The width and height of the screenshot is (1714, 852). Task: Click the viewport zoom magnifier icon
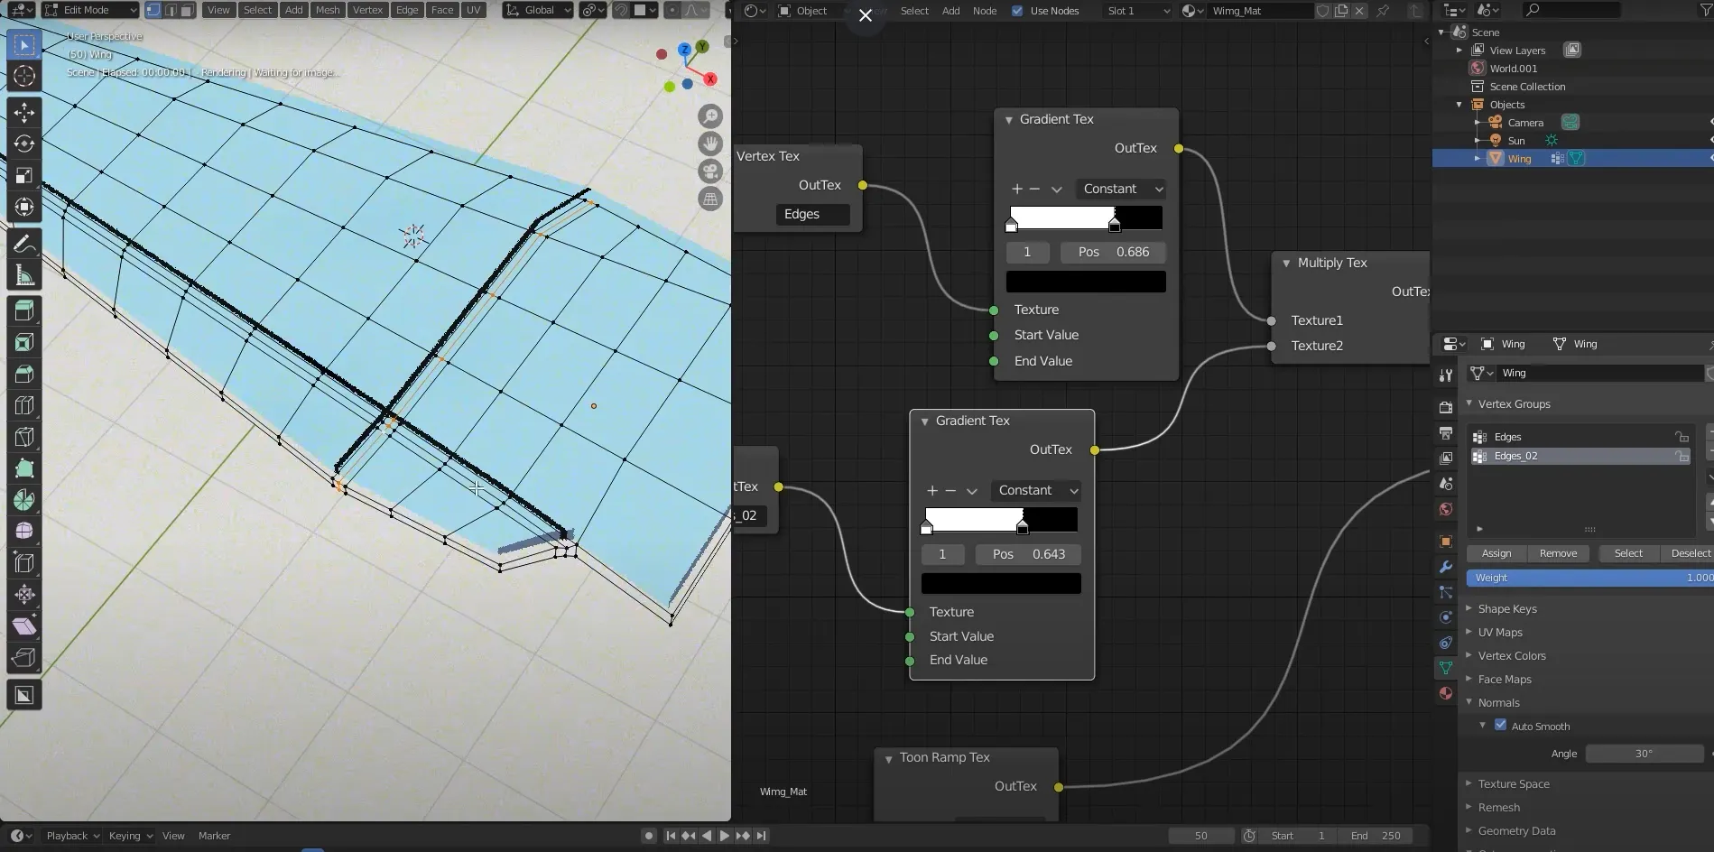point(711,116)
